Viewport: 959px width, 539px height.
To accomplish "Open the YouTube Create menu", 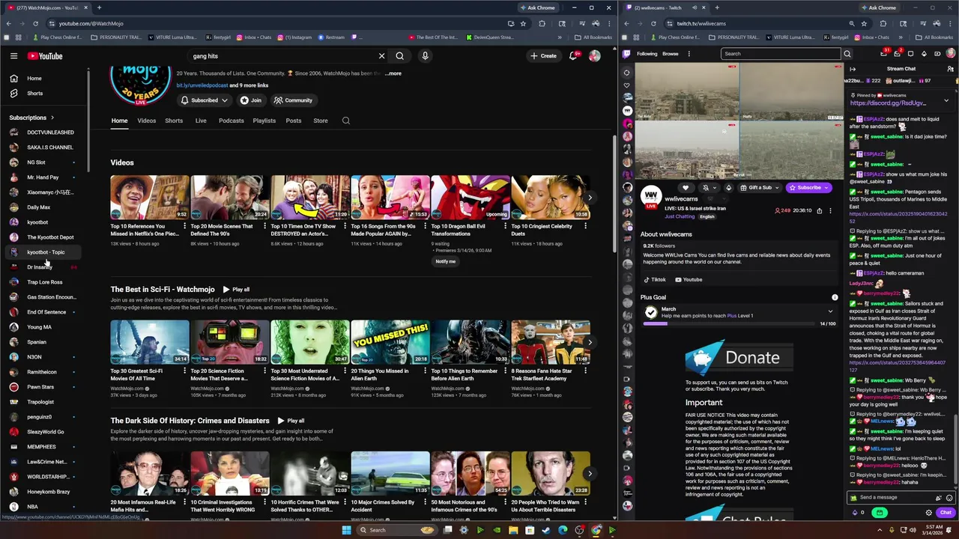I will coord(543,55).
